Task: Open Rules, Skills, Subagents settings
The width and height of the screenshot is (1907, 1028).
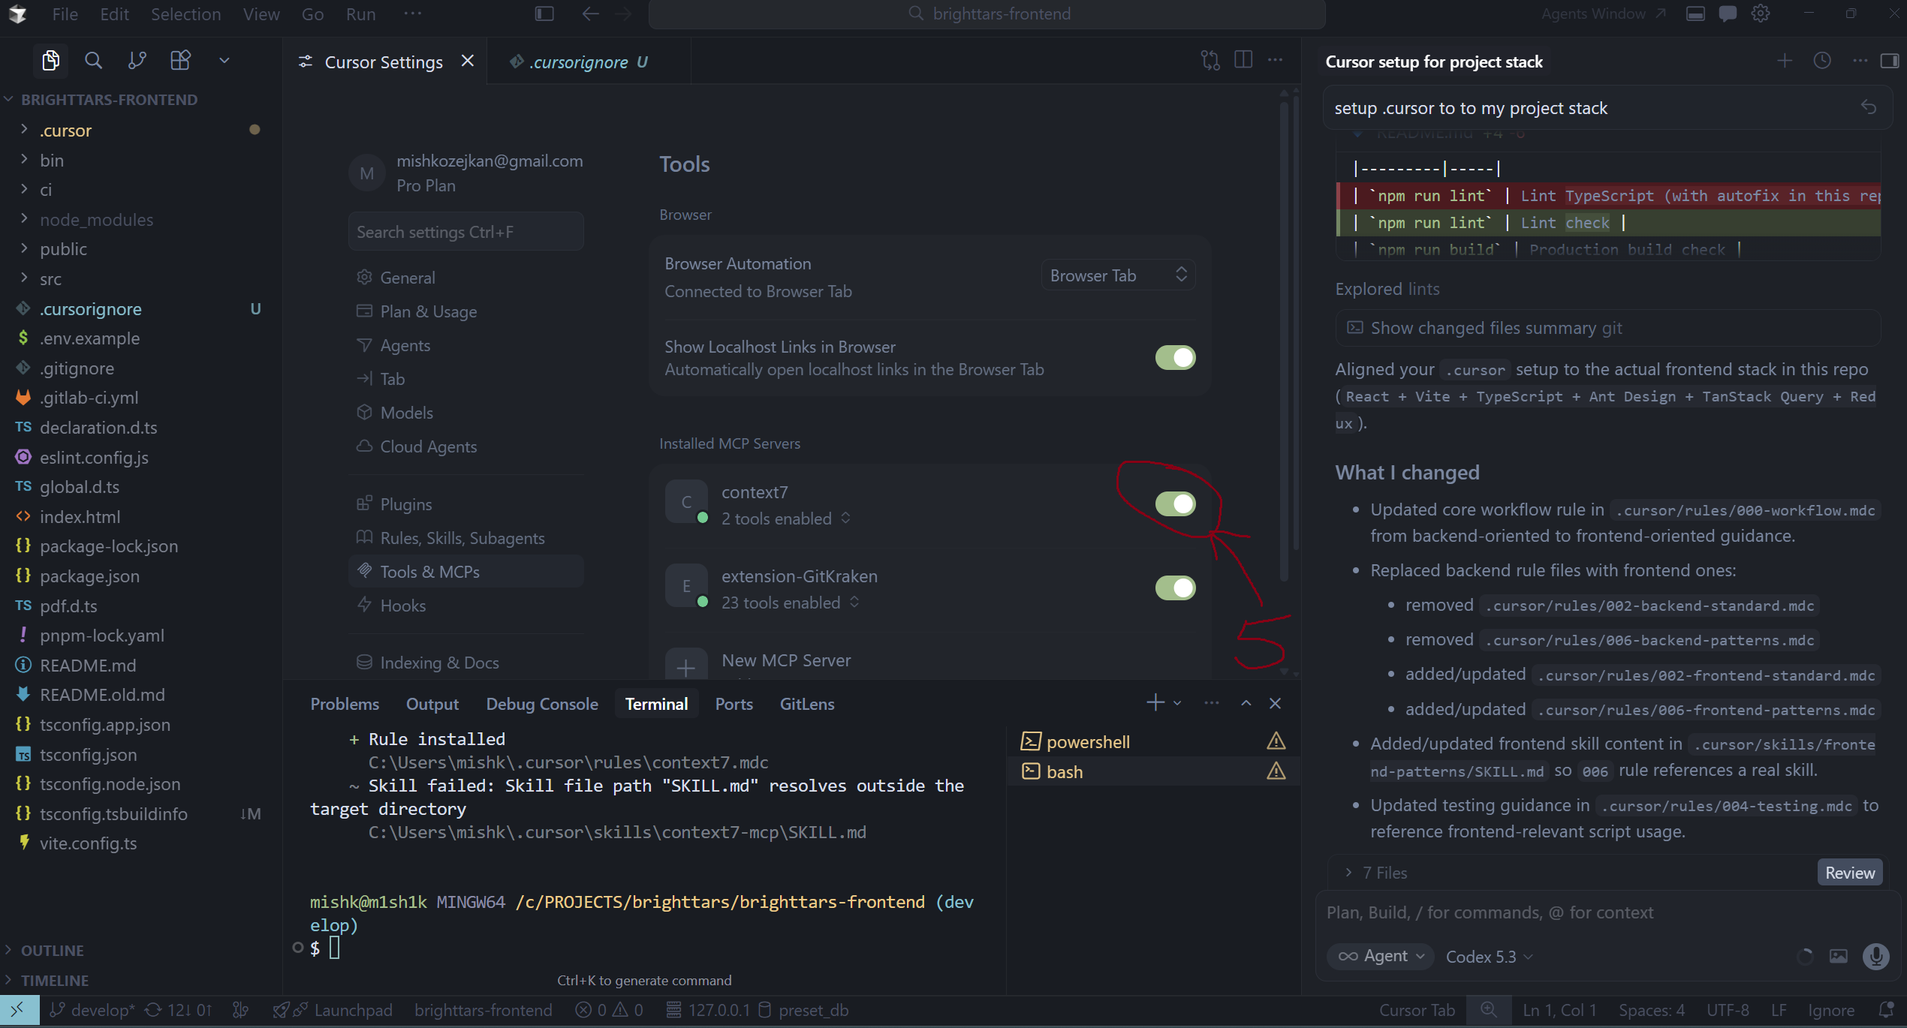Action: [x=462, y=538]
